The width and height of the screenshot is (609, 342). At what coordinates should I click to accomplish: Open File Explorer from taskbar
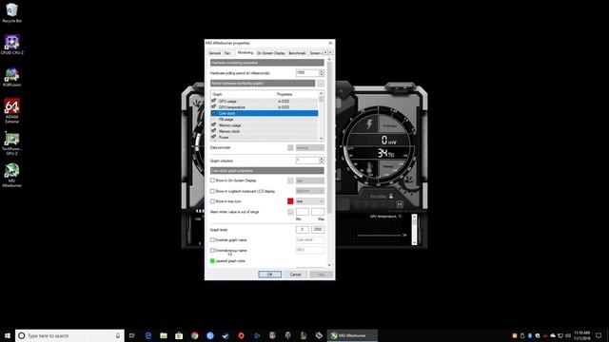click(164, 335)
